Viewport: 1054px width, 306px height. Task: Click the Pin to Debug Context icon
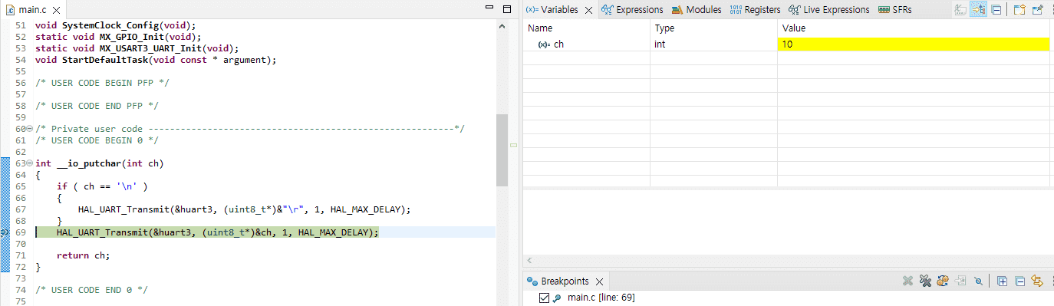point(1038,10)
